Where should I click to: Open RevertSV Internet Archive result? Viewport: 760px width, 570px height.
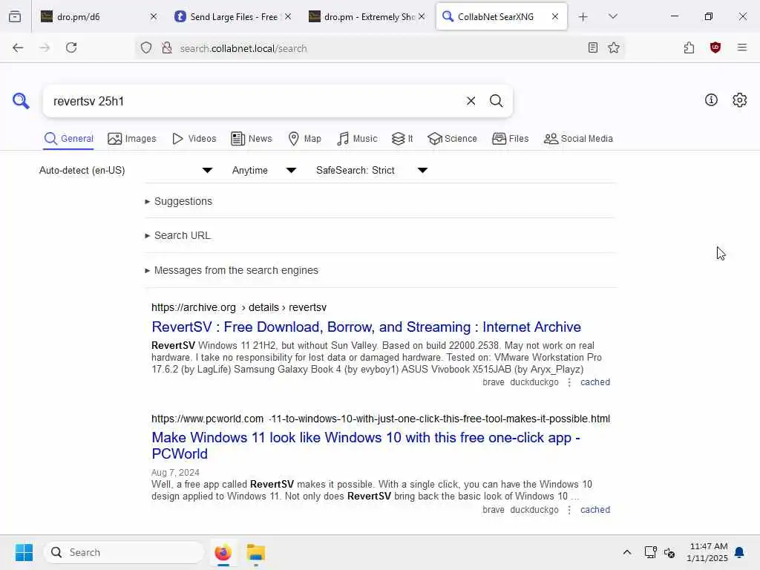coord(367,327)
